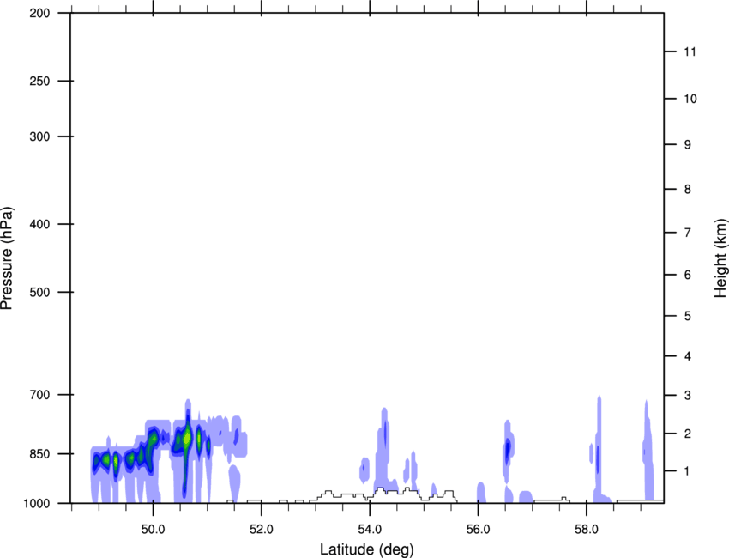Pick the 5 km height label
Image resolution: width=729 pixels, height=558 pixels.
[x=688, y=316]
